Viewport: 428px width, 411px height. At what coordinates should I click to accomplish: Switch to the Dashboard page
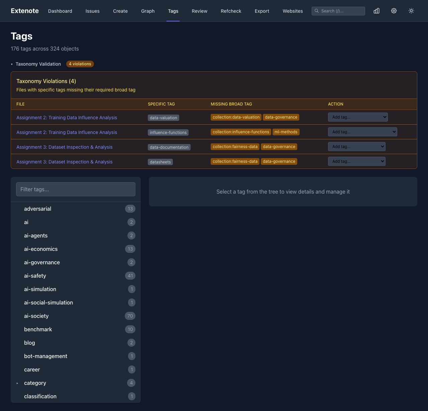point(60,11)
